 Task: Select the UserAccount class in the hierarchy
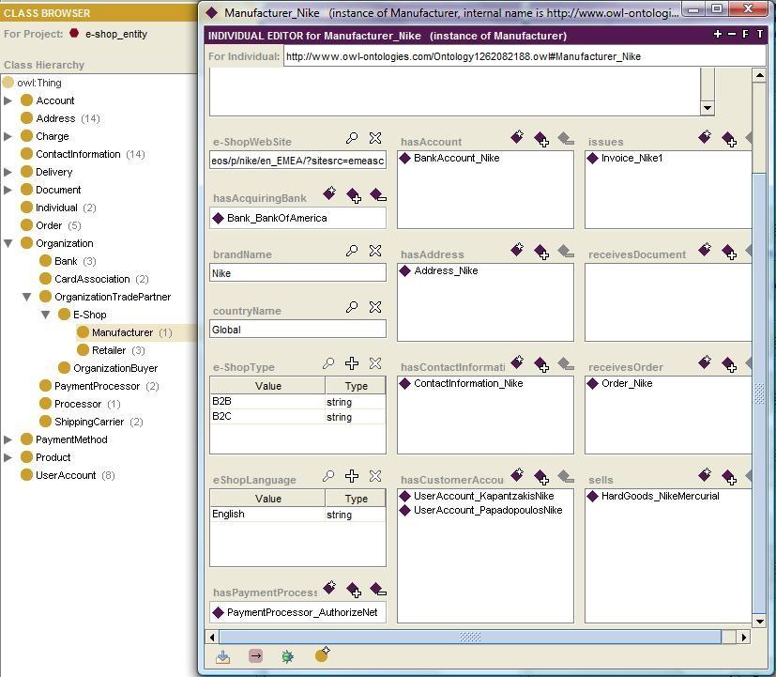pos(66,475)
